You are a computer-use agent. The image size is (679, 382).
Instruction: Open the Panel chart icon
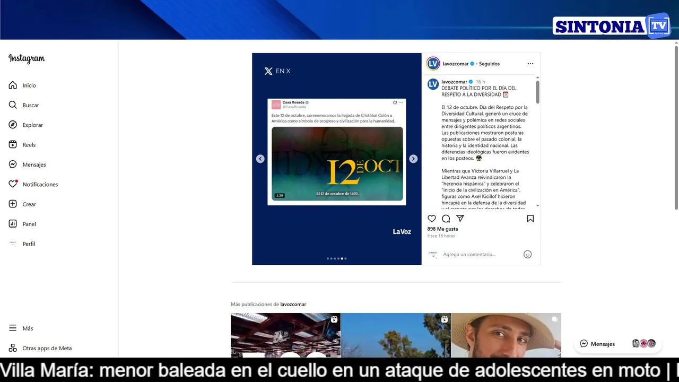13,224
